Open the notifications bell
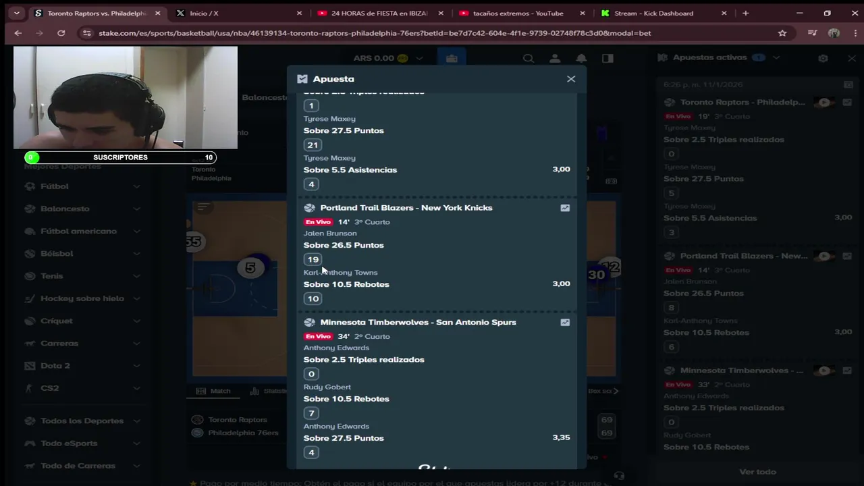The width and height of the screenshot is (864, 486). (581, 59)
